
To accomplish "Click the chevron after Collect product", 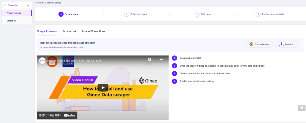I will pos(170,14).
